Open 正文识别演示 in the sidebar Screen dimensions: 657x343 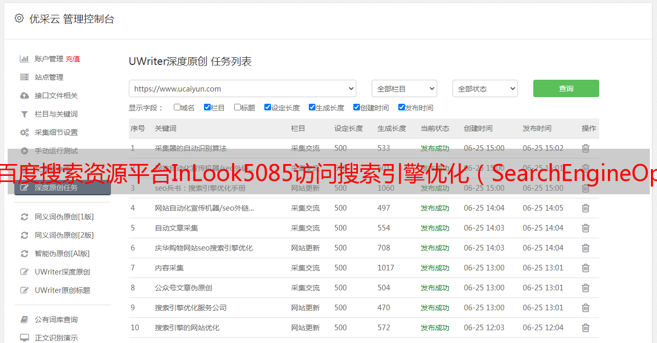click(x=56, y=338)
